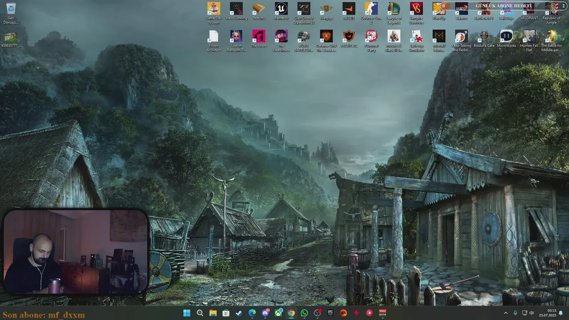569x320 pixels.
Task: Launch the FACEIT shortcut
Action: (349, 12)
